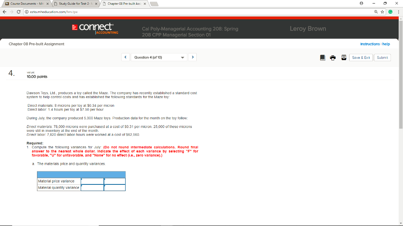Click the scrollbar up arrow

[401, 19]
